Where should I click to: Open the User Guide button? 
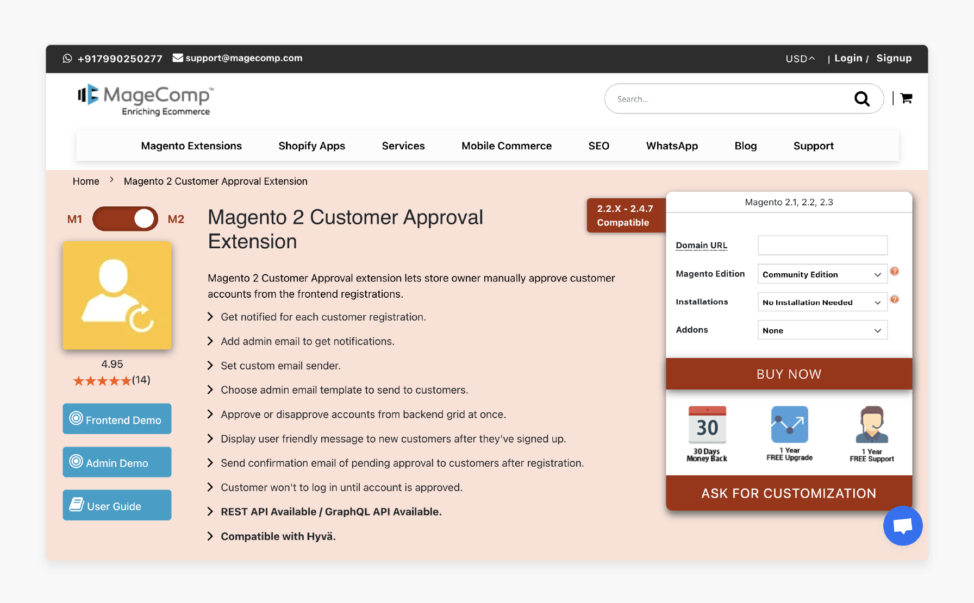[x=117, y=505]
